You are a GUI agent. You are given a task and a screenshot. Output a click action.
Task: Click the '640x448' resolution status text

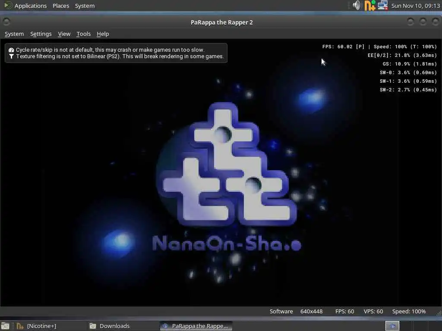(311, 311)
